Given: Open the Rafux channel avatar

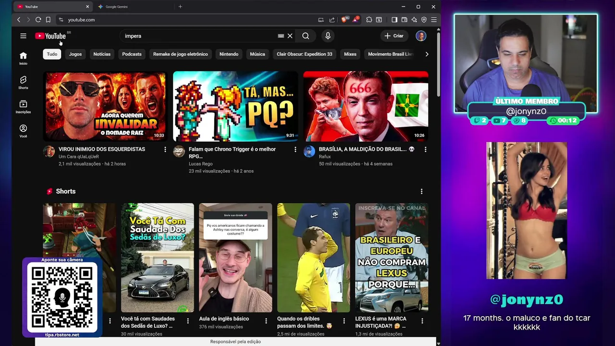Looking at the screenshot, I should click(309, 151).
